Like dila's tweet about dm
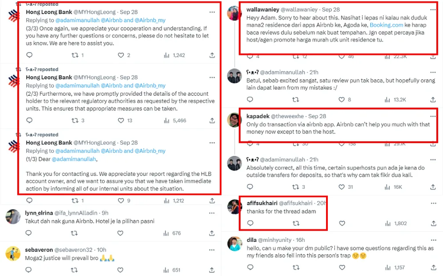The width and height of the screenshot is (443, 276). (x=342, y=268)
